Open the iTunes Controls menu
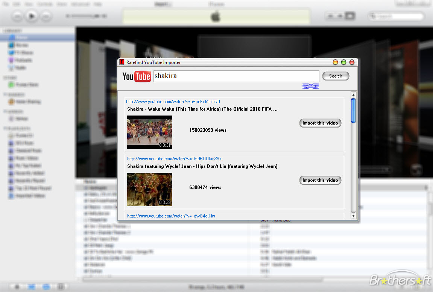 pos(45,4)
